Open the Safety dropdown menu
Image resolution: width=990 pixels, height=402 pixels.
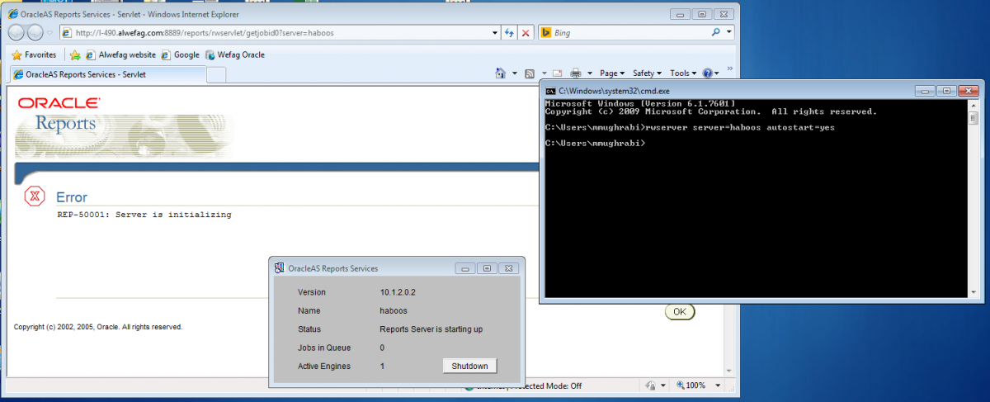coord(647,73)
